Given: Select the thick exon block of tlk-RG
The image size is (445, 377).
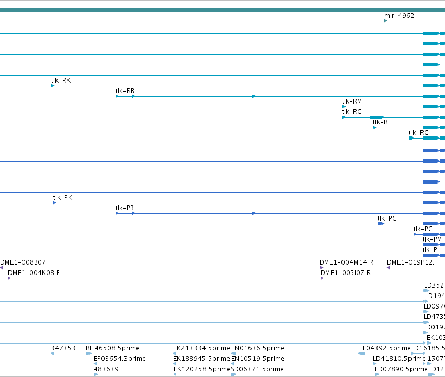Looking at the screenshot, I should [x=377, y=117].
